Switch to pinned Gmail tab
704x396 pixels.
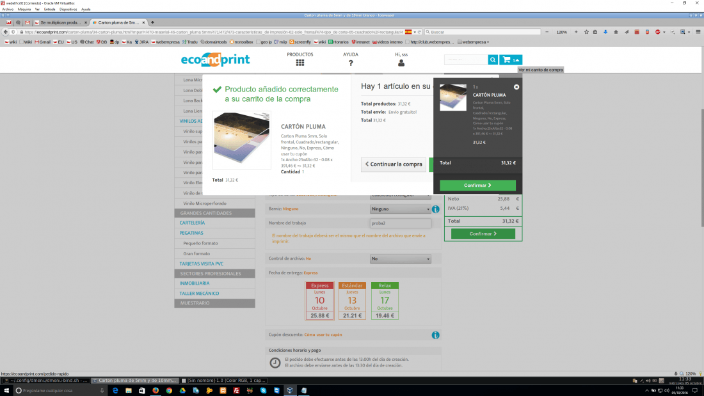[x=28, y=22]
